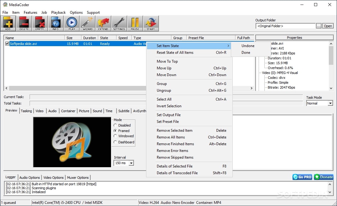337x206 pixels.
Task: Switch to the Subtitle tab
Action: pyautogui.click(x=124, y=111)
